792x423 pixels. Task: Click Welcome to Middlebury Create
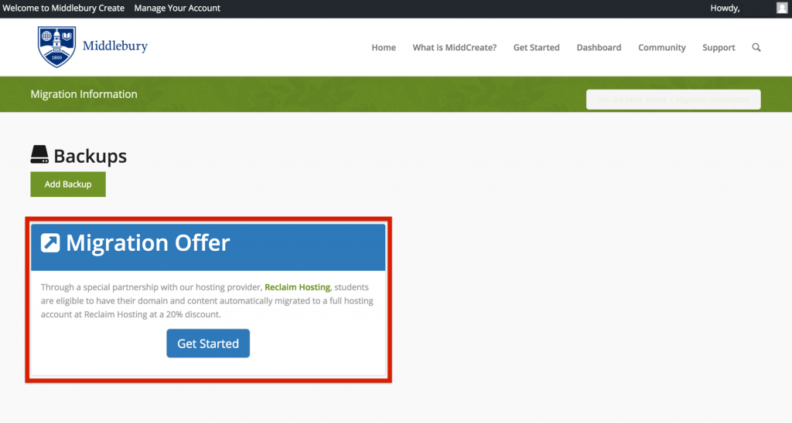pos(63,8)
